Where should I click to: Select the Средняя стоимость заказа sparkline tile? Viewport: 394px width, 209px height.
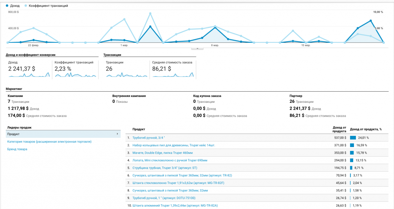(173, 69)
